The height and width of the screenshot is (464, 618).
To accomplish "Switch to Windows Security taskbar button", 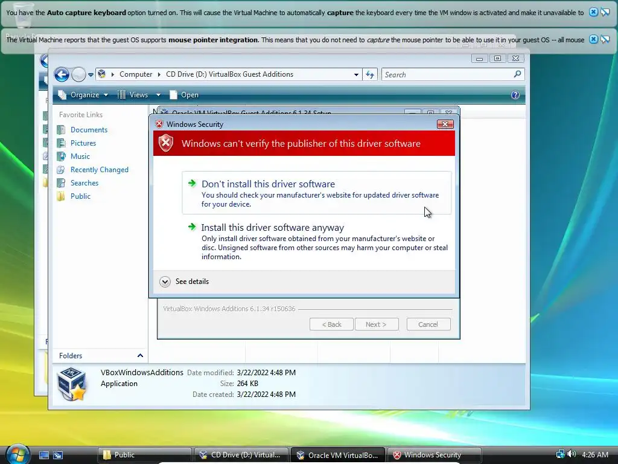I will pyautogui.click(x=435, y=455).
